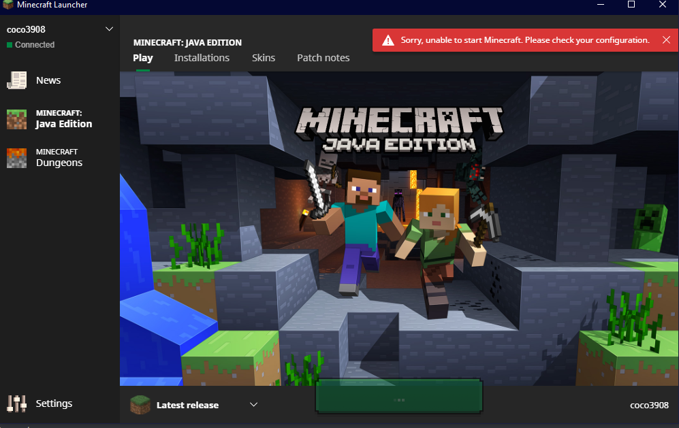
Task: Click the Minecraft Launcher title bar icon
Action: click(x=7, y=4)
